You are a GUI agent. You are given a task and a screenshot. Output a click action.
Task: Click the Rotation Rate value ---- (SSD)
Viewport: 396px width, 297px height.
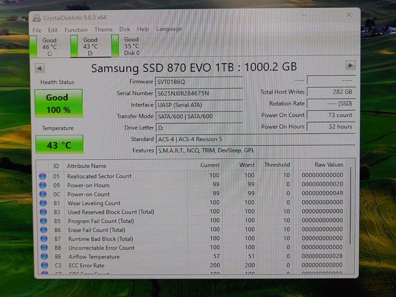[331, 103]
